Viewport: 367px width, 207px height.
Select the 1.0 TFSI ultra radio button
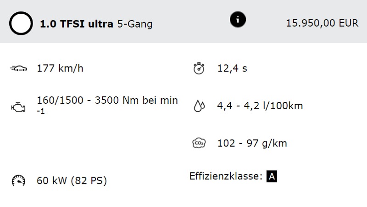pyautogui.click(x=21, y=23)
